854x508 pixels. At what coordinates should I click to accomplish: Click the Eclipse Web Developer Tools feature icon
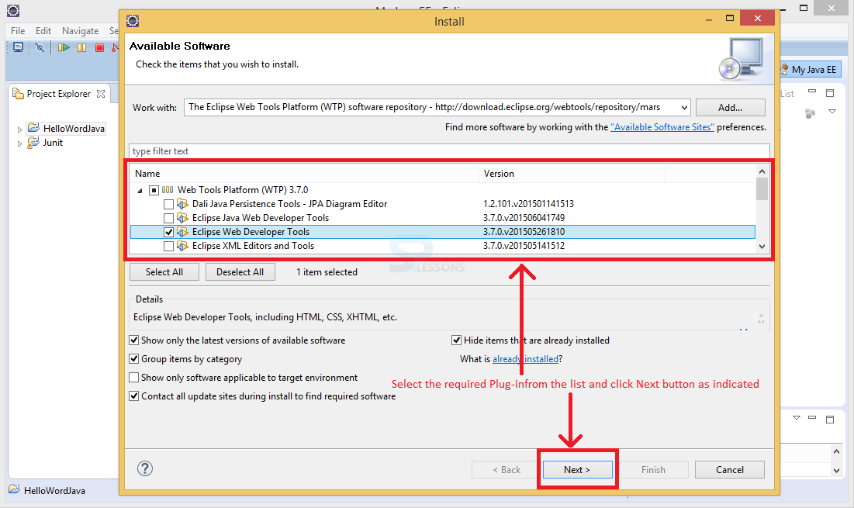pyautogui.click(x=182, y=232)
